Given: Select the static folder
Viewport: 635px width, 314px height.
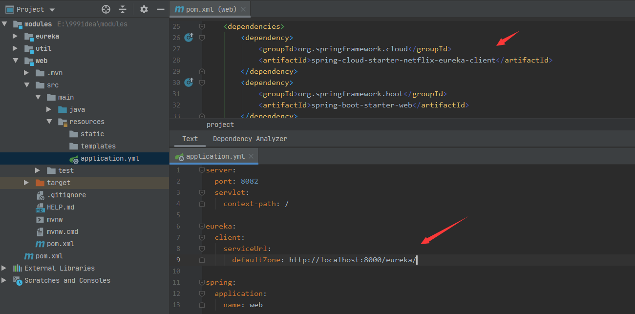Looking at the screenshot, I should click(92, 134).
